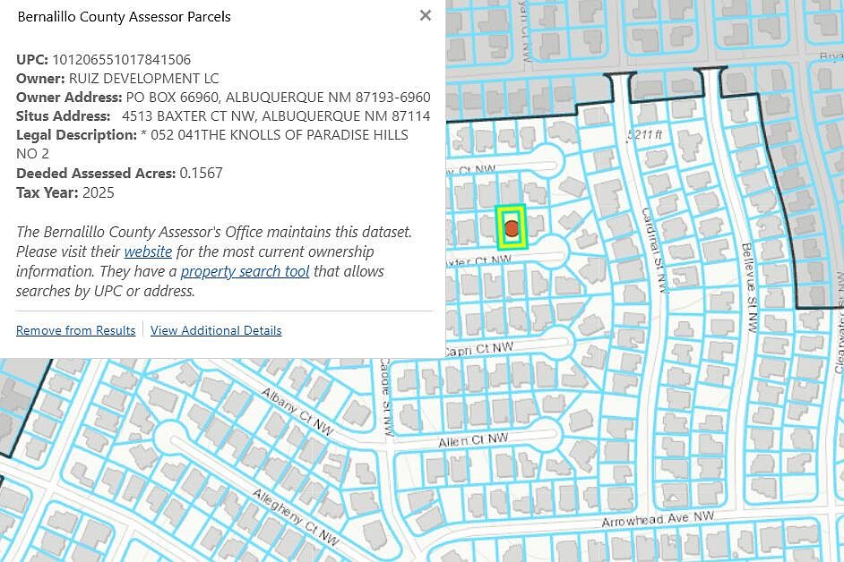Click the 4513 Baxter Ct NW situs address
This screenshot has width=844, height=562.
(x=276, y=116)
